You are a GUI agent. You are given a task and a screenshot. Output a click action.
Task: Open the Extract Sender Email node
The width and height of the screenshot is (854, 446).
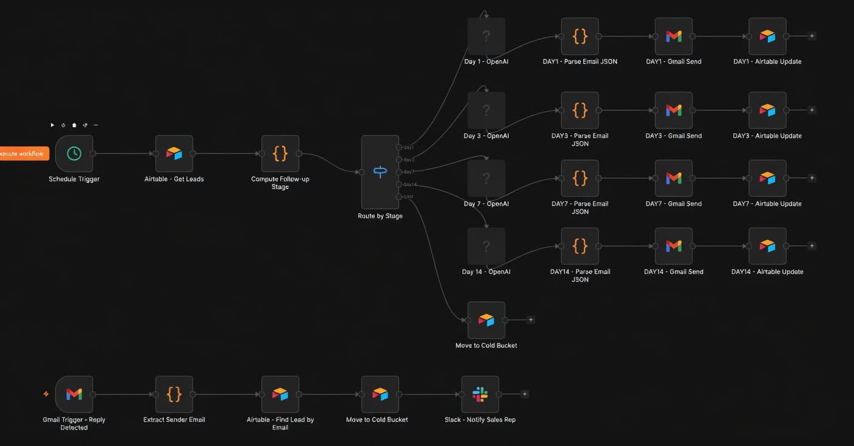point(174,394)
